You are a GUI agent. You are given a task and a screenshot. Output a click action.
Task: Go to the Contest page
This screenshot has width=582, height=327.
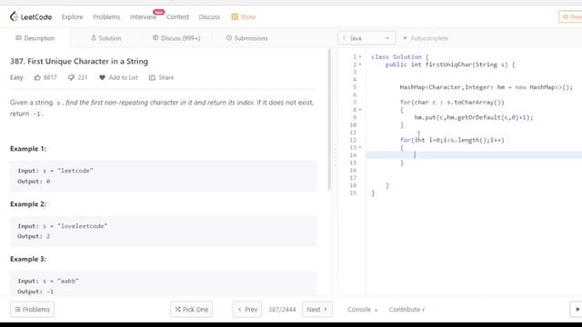coord(177,17)
